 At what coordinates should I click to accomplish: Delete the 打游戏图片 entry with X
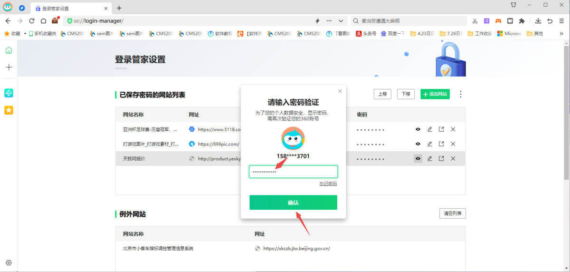click(x=453, y=144)
